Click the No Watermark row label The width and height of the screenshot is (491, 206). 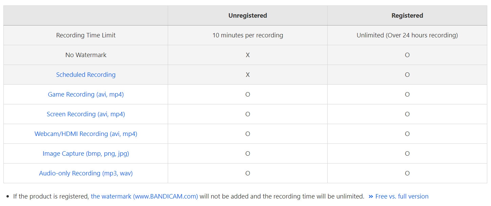(86, 55)
